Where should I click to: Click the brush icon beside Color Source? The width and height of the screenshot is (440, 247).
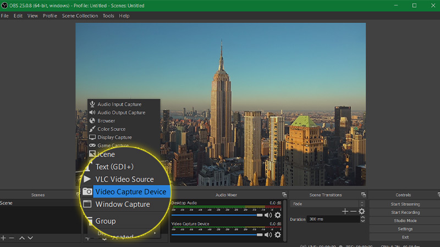(x=92, y=129)
